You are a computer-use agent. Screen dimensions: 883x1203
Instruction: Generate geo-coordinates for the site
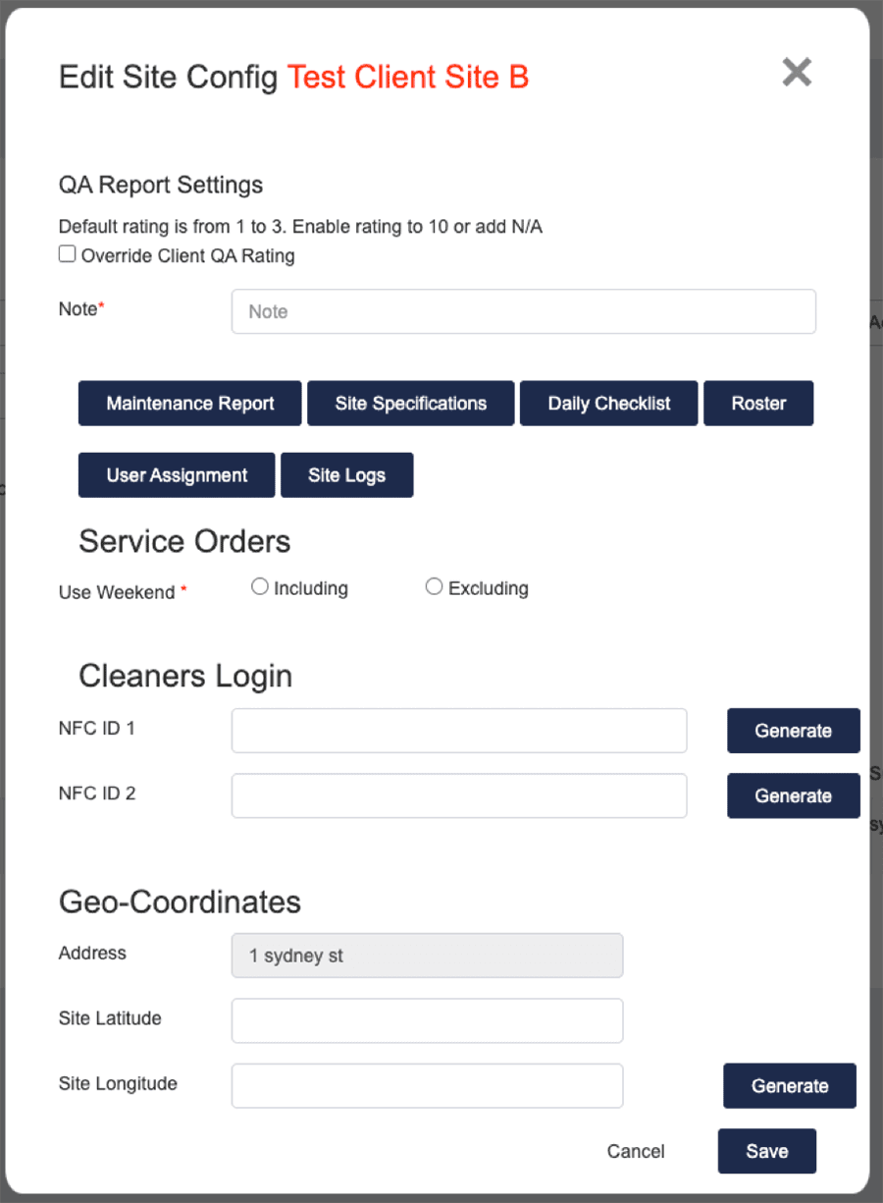click(790, 1085)
